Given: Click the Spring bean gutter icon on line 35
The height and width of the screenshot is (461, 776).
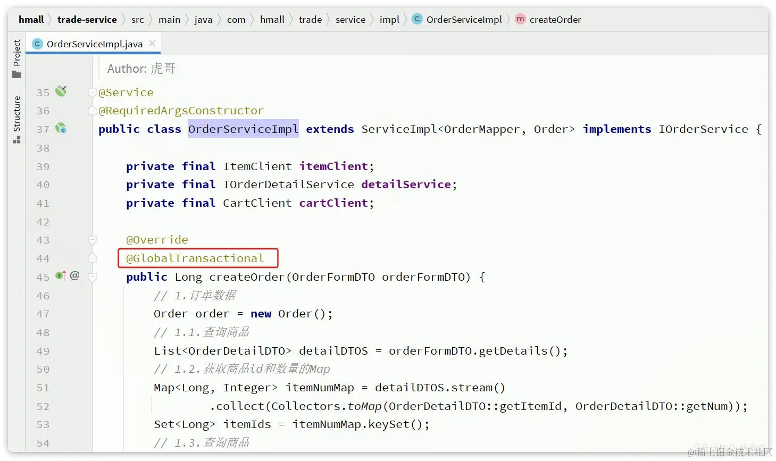Looking at the screenshot, I should point(61,91).
